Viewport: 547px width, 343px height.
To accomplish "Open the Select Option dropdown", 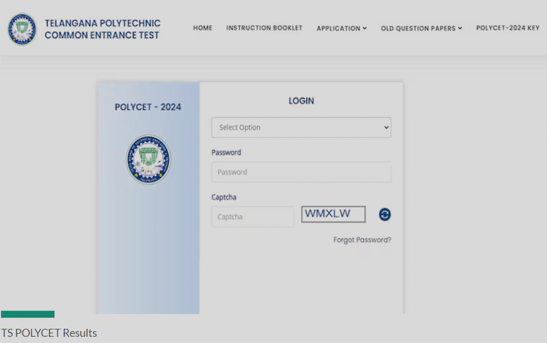I will pos(301,128).
